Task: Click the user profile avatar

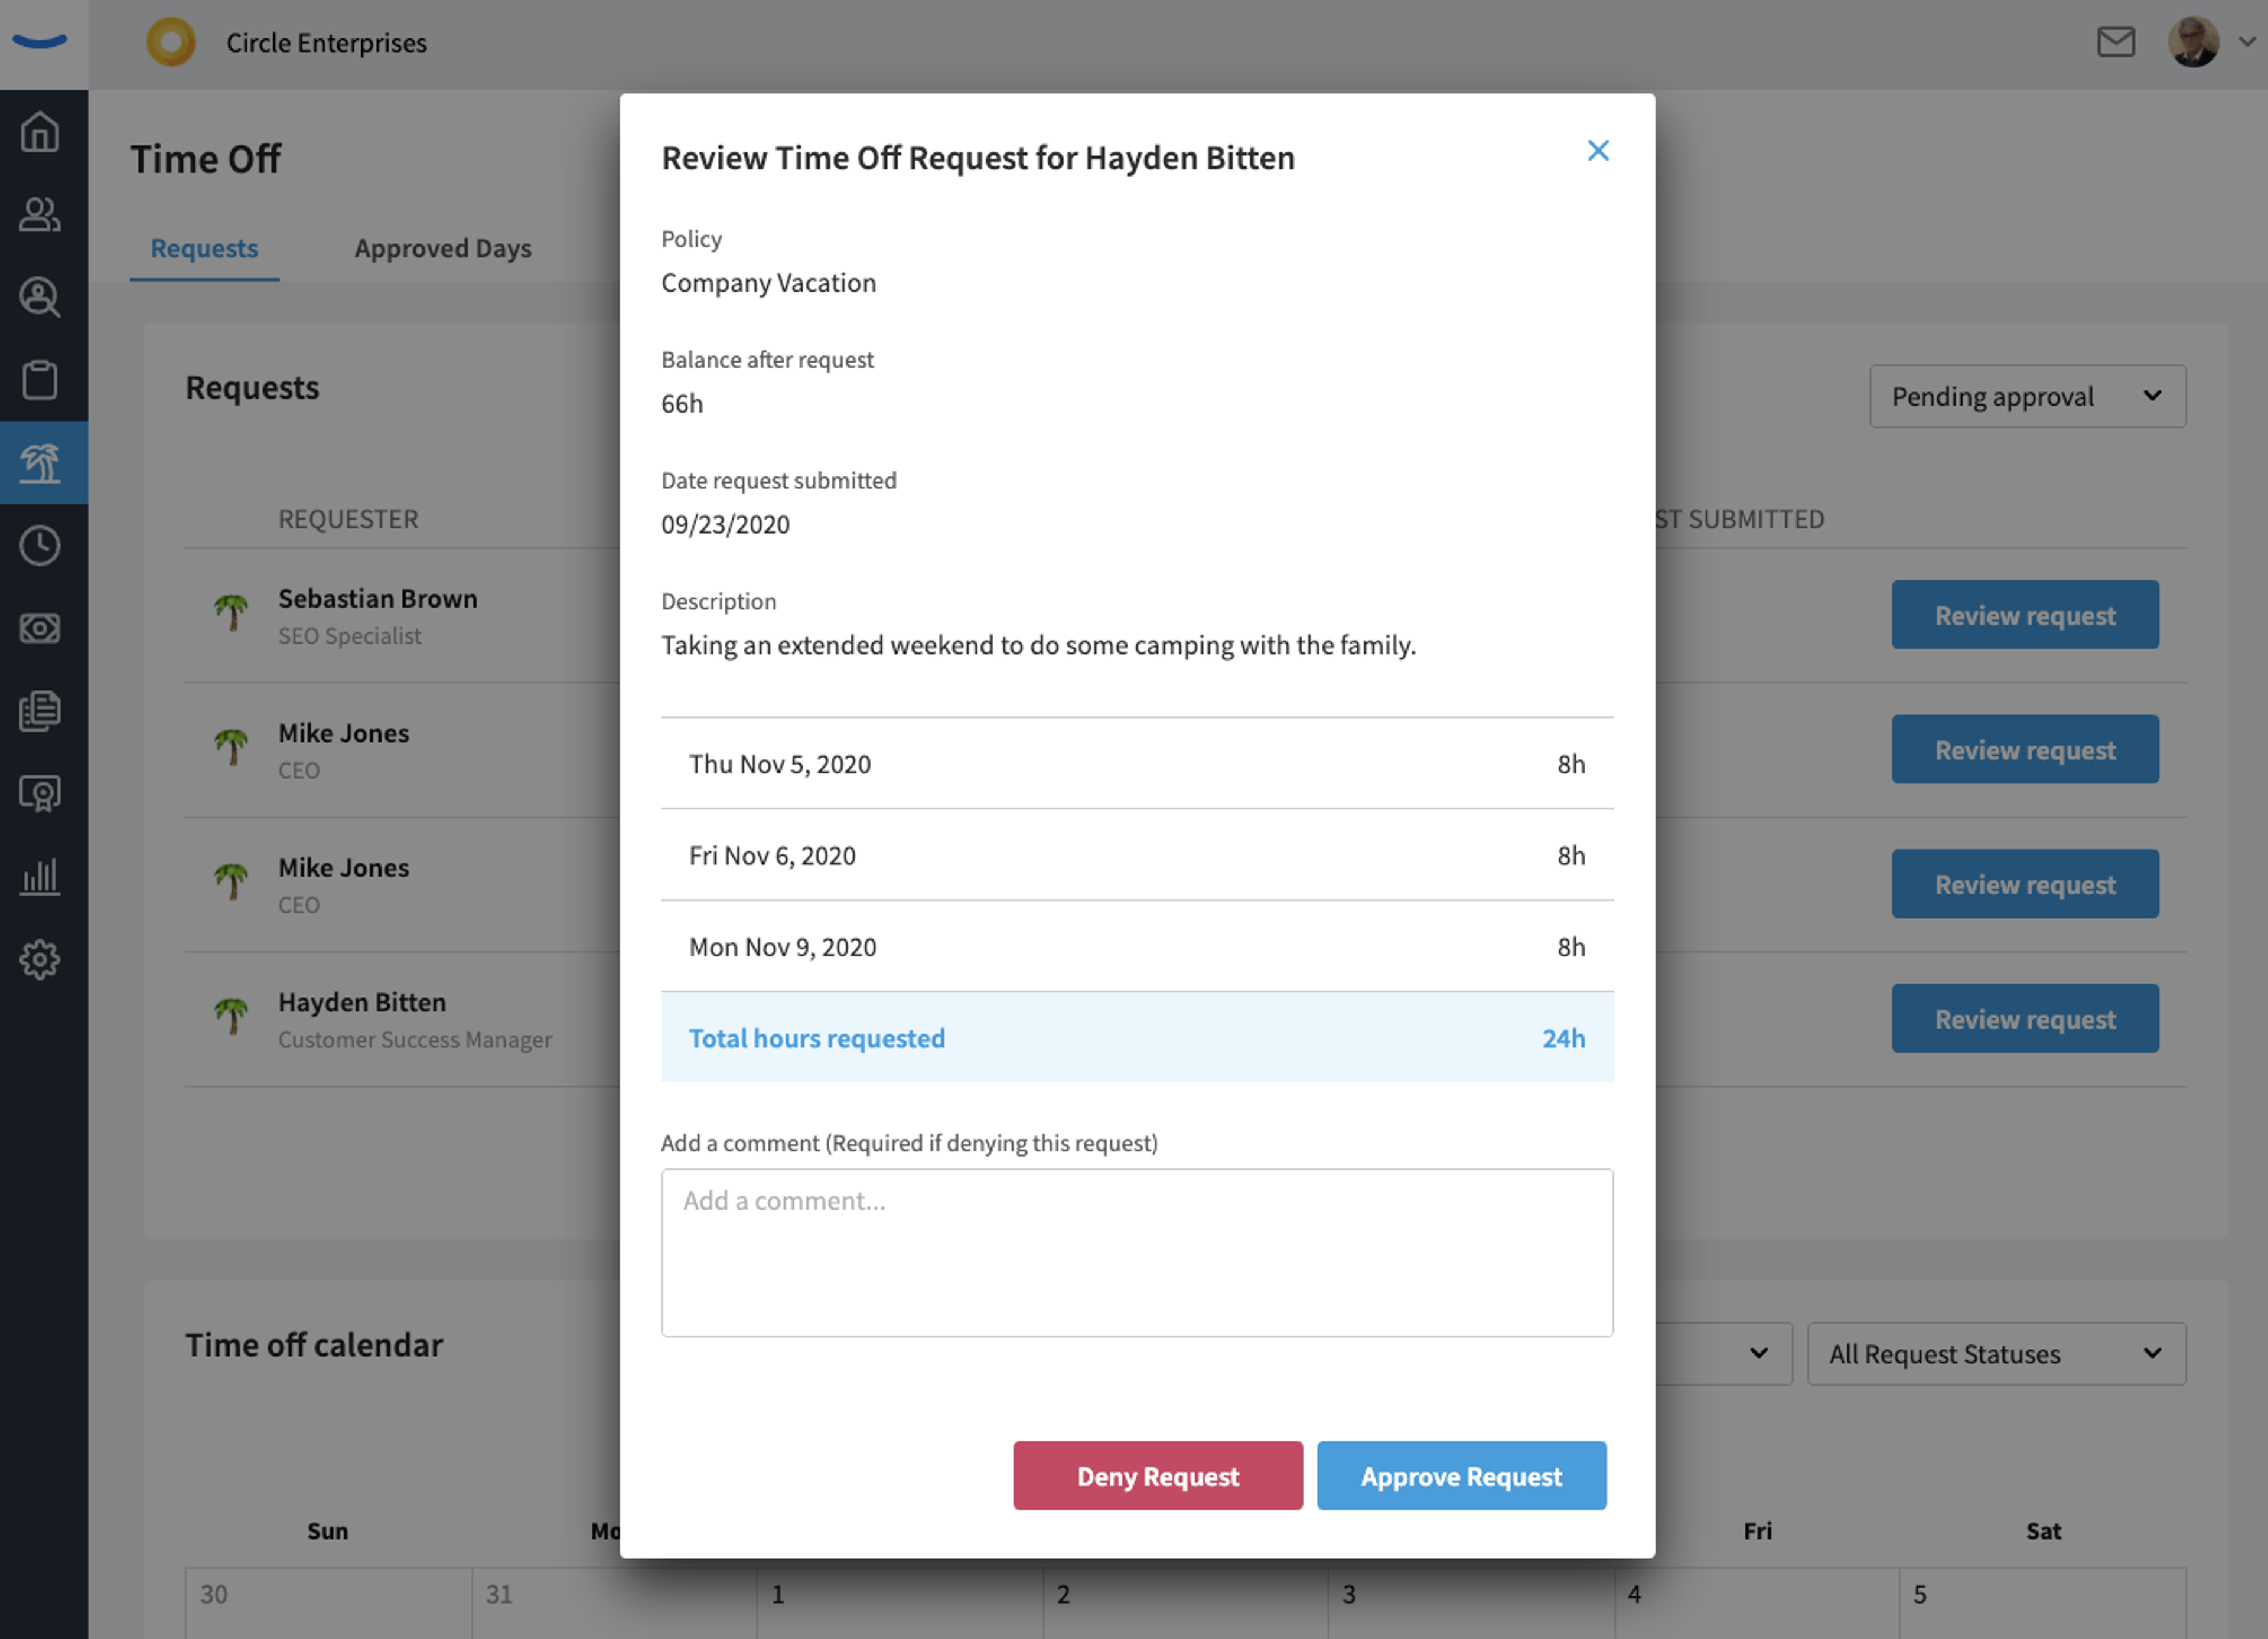Action: pyautogui.click(x=2193, y=42)
